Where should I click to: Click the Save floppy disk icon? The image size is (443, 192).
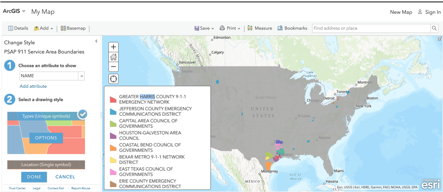pyautogui.click(x=197, y=28)
